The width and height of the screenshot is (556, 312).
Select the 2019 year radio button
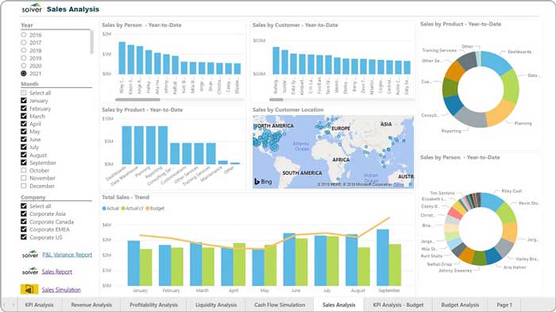pyautogui.click(x=24, y=58)
